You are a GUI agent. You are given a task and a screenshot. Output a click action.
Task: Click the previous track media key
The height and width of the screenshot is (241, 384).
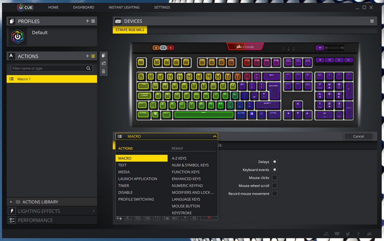point(329,60)
